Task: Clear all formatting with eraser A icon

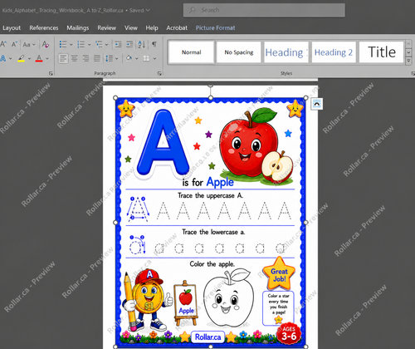Action: pos(46,44)
